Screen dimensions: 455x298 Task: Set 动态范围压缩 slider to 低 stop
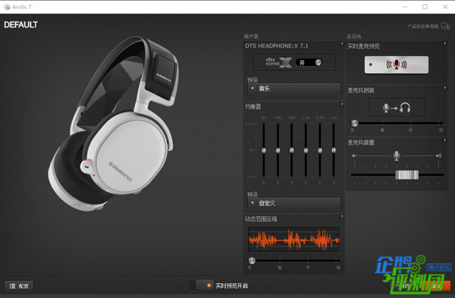tap(279, 260)
